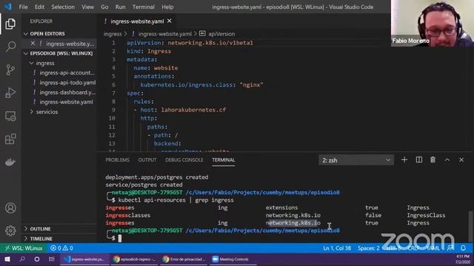Open ingress-api-account file in explorer
This screenshot has width=474, height=266.
pyautogui.click(x=67, y=72)
